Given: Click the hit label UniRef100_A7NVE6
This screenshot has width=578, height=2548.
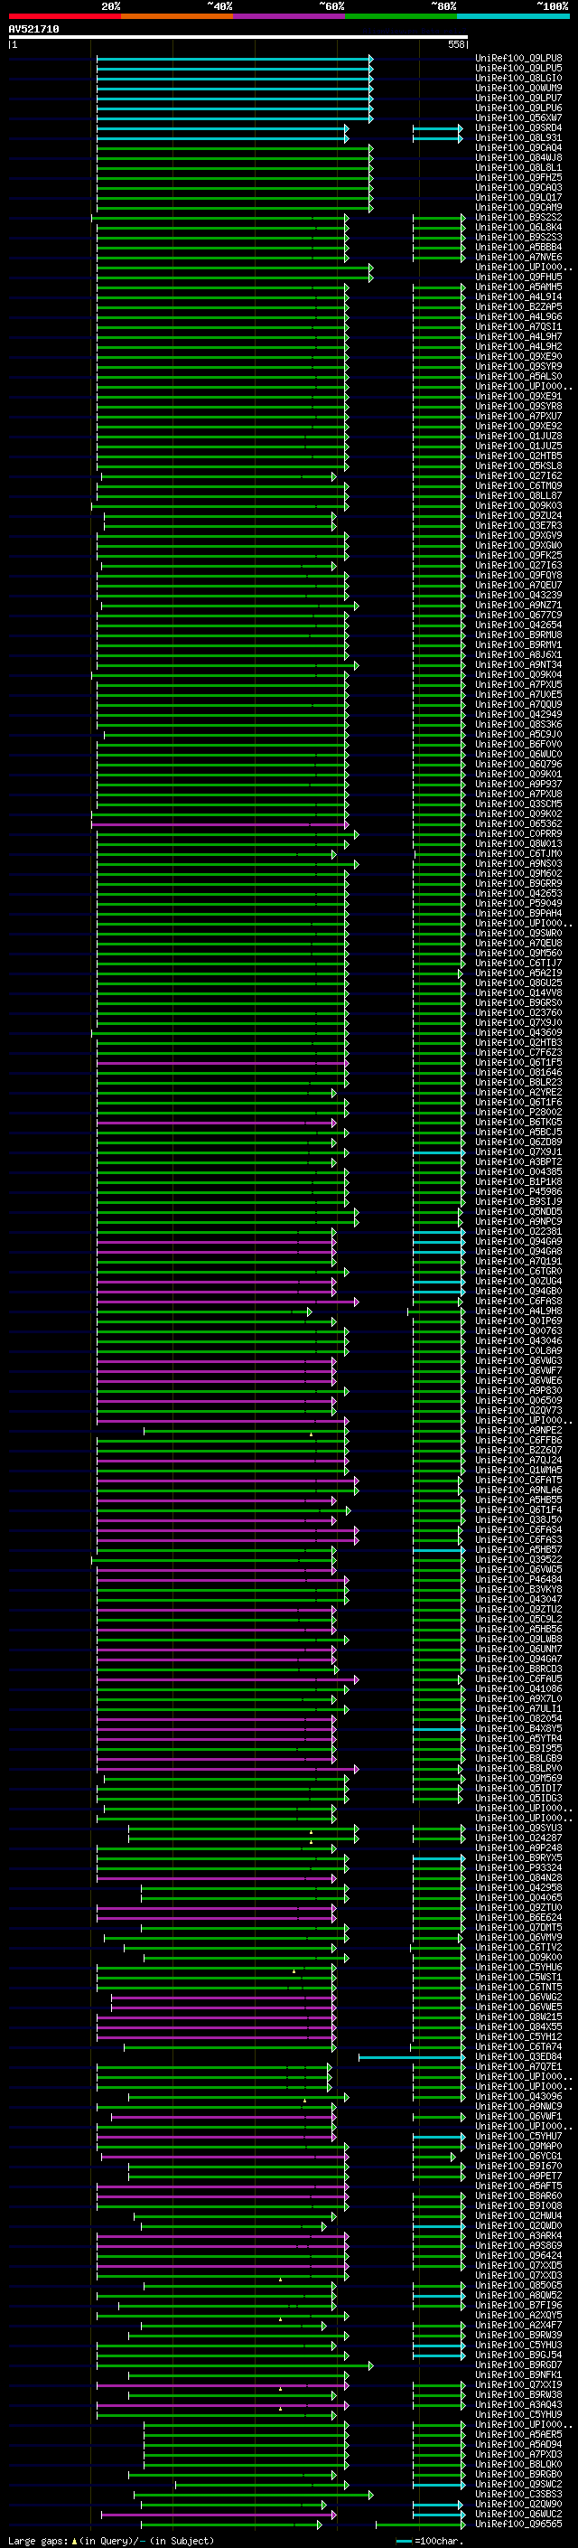Looking at the screenshot, I should coord(518,258).
